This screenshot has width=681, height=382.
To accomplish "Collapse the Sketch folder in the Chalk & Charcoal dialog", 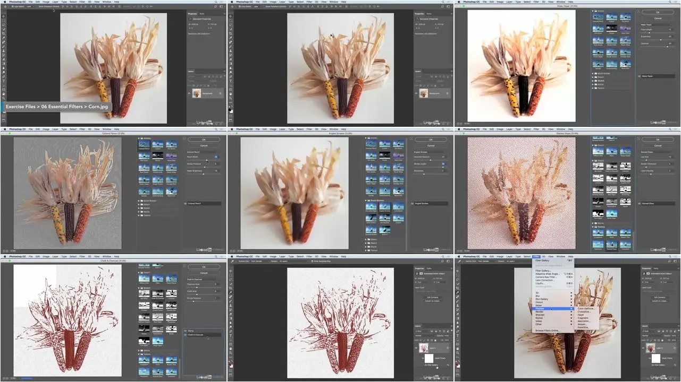I will tap(139, 288).
